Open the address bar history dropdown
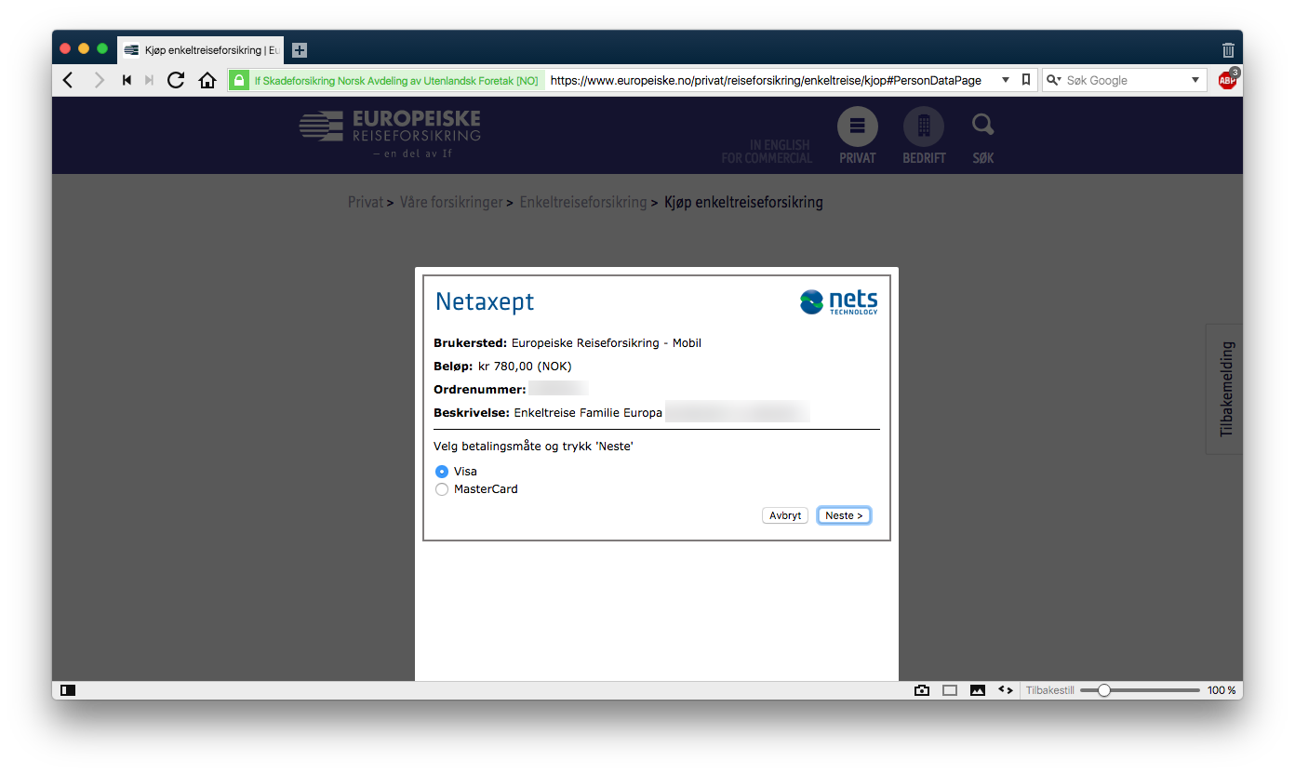Viewport: 1295px width, 774px height. (1006, 80)
